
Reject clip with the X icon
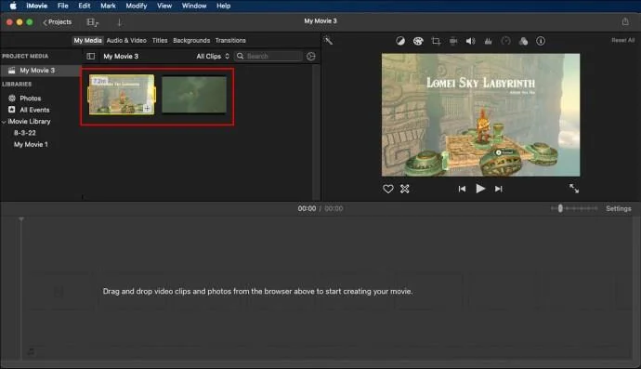tap(405, 189)
